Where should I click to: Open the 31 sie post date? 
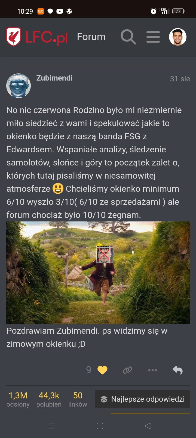click(x=180, y=79)
